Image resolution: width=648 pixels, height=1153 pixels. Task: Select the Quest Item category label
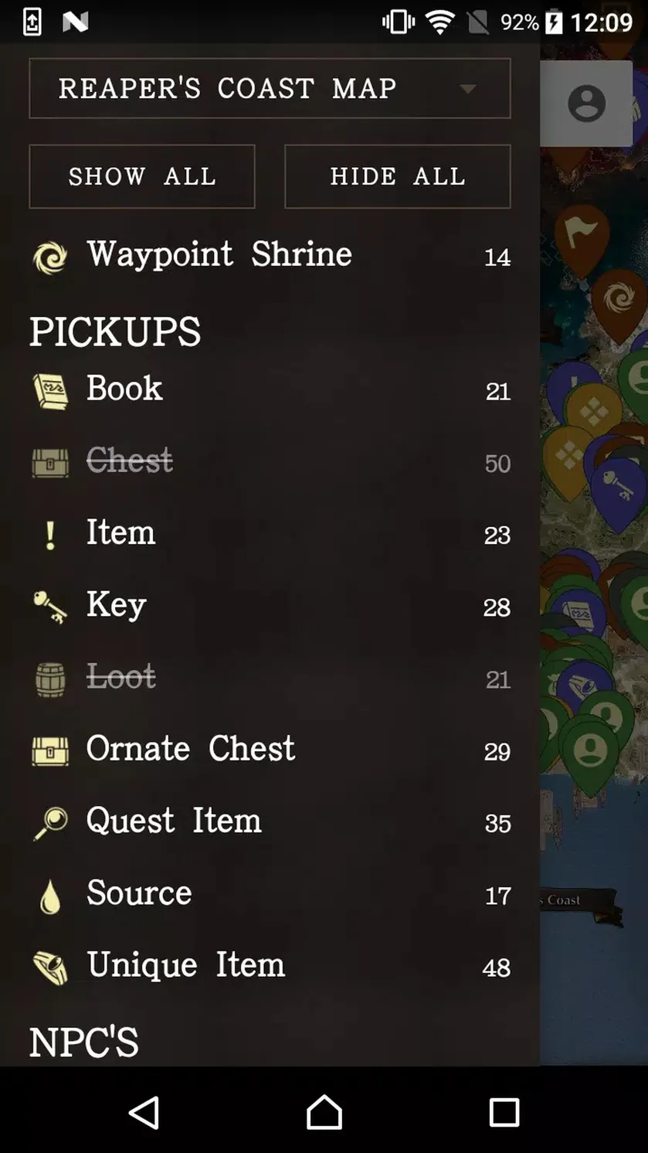pos(174,821)
